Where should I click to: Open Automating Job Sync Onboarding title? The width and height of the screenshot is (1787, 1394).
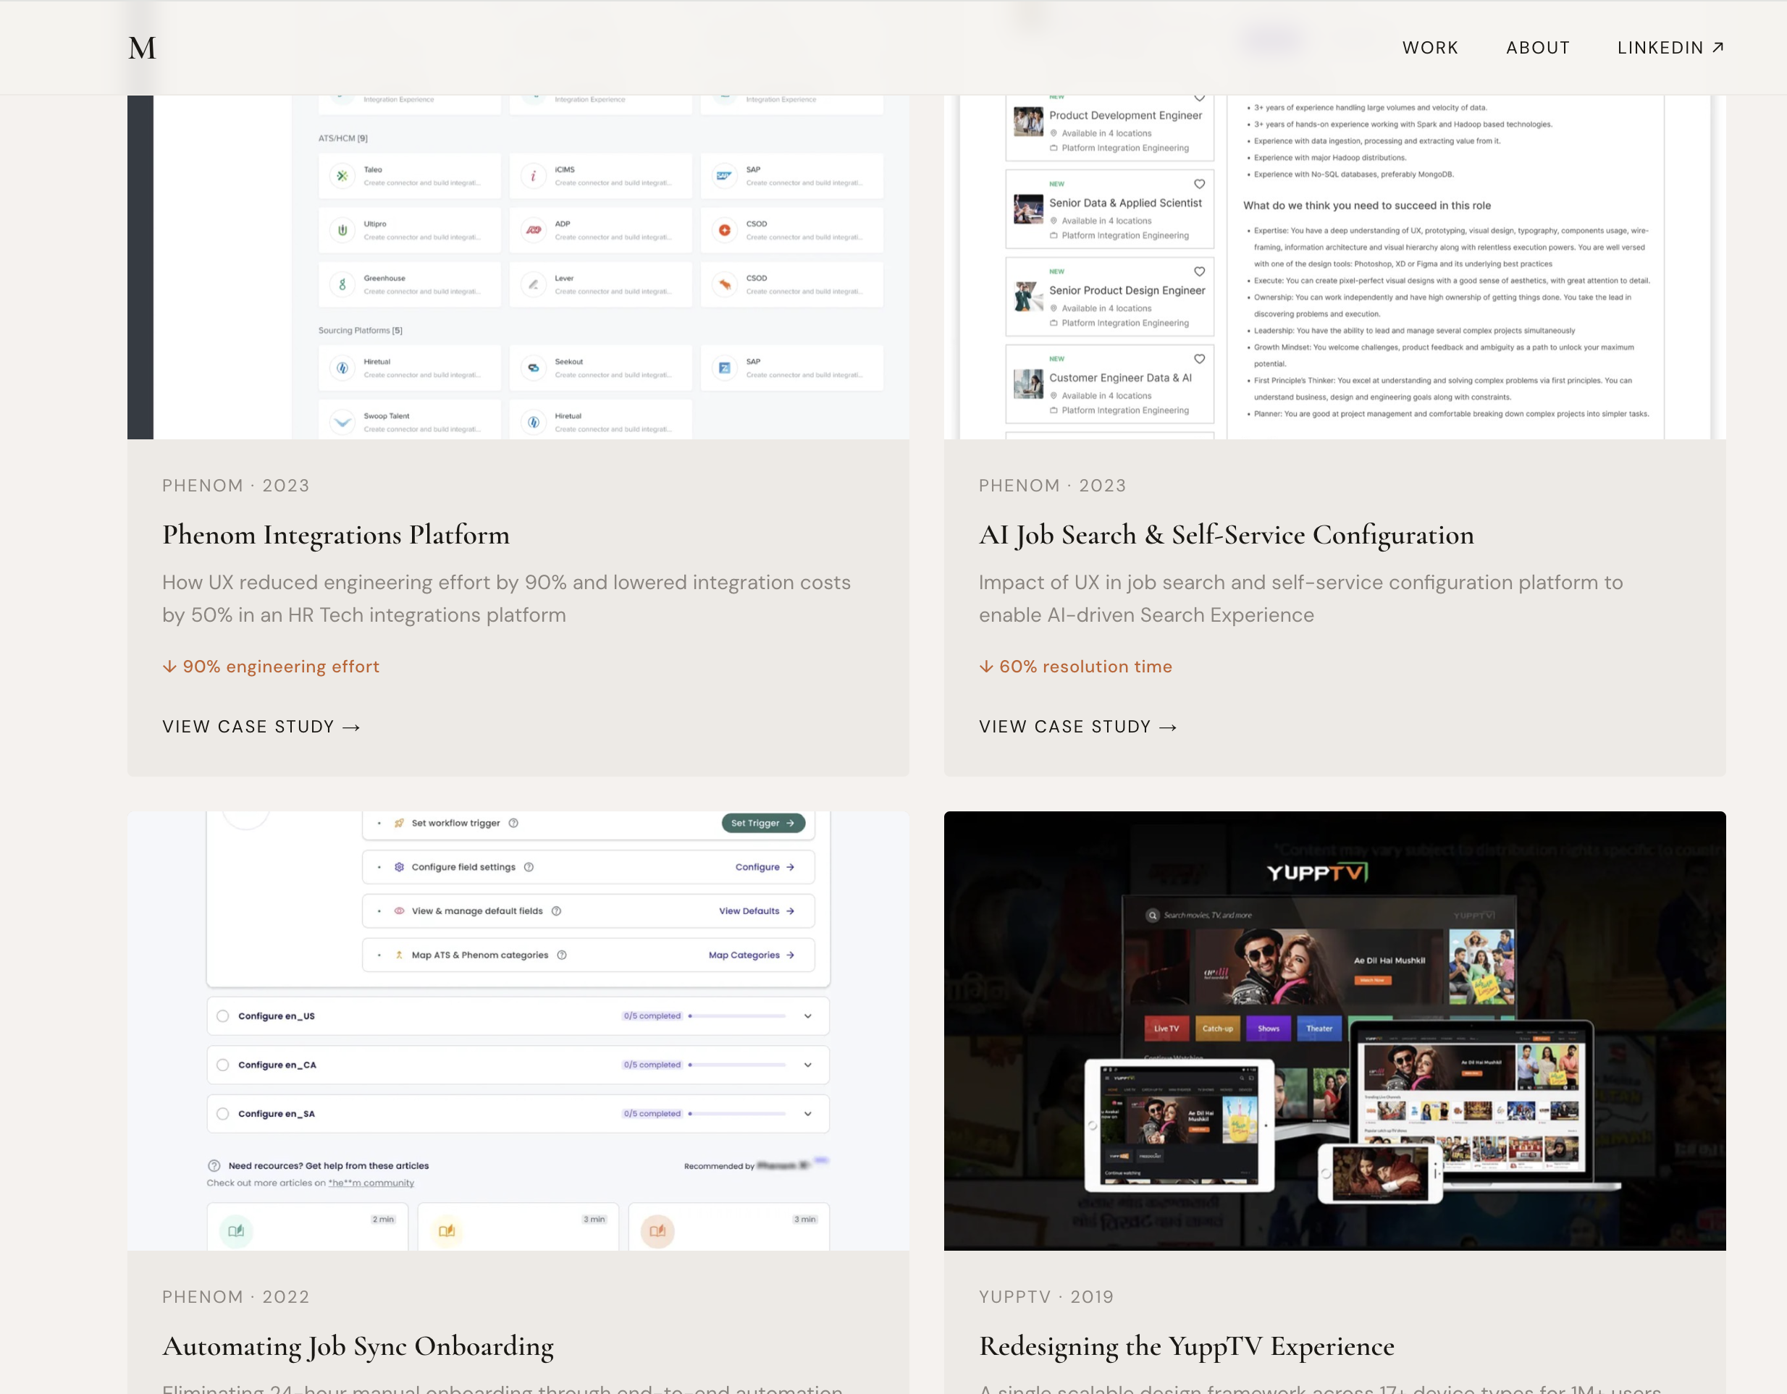pyautogui.click(x=358, y=1346)
